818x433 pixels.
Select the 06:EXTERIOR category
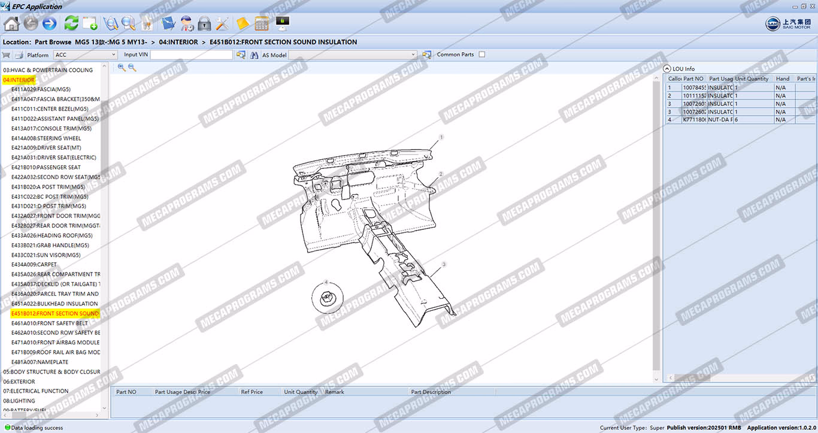tap(19, 381)
